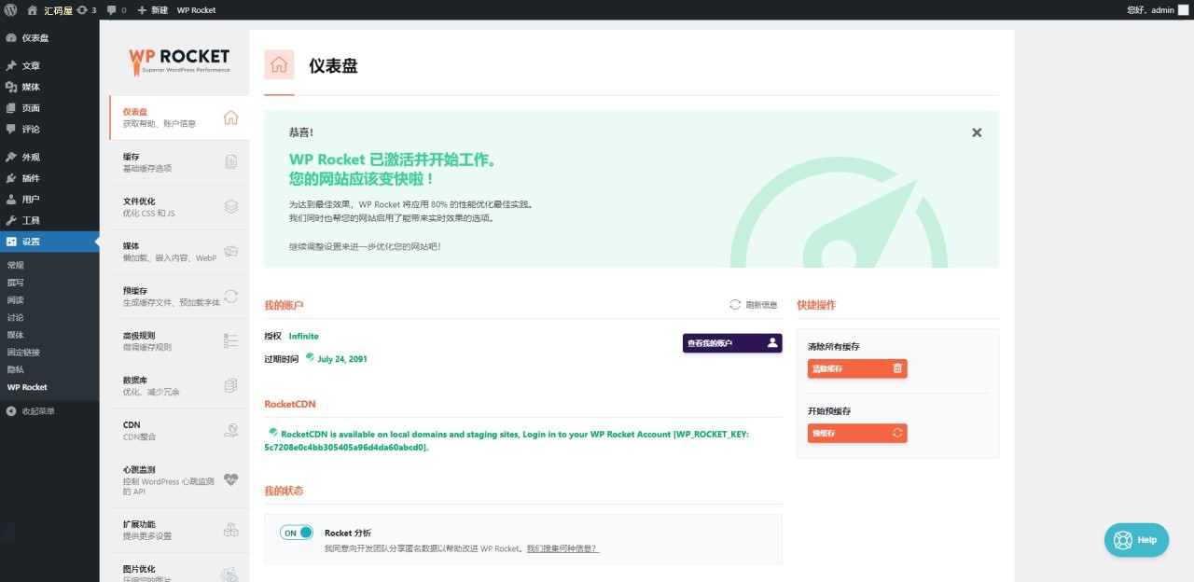Click the orange 清除缓存 button
Viewport: 1194px width, 582px height.
tap(857, 368)
